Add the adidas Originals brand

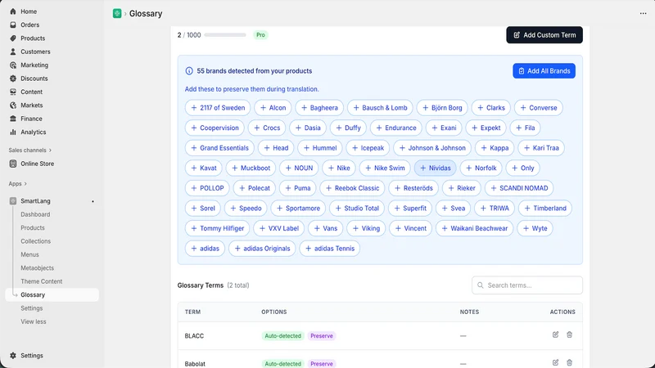click(x=262, y=249)
